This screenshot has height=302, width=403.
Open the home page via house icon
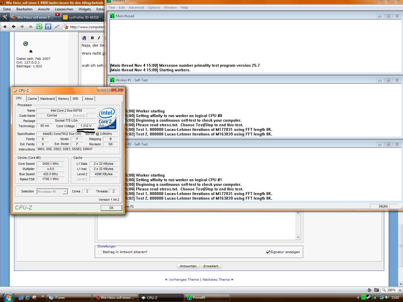48,27
